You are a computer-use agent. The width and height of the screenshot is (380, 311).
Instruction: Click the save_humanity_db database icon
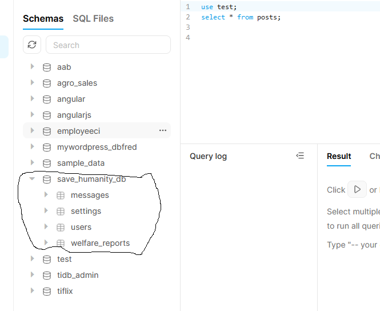pos(47,179)
